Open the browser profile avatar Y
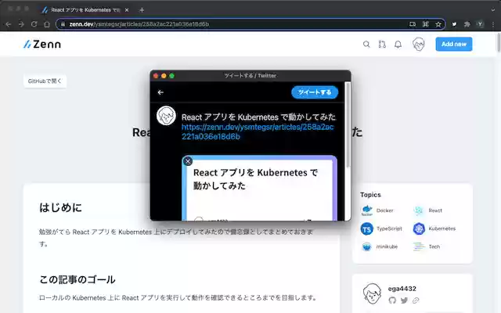Image resolution: width=501 pixels, height=313 pixels. 480,24
